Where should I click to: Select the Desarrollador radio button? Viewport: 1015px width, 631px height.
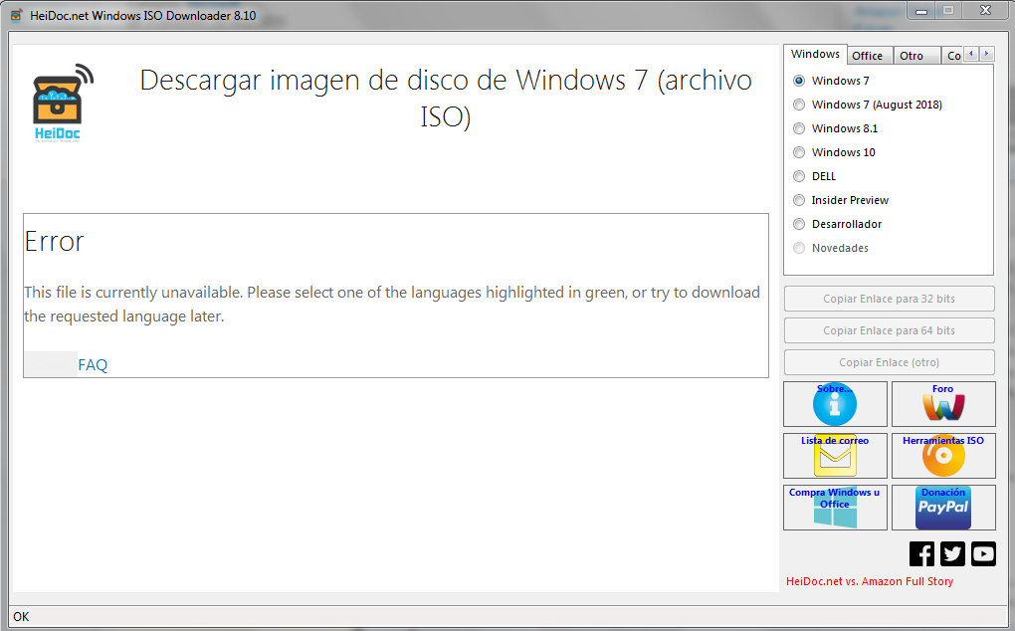click(x=799, y=225)
